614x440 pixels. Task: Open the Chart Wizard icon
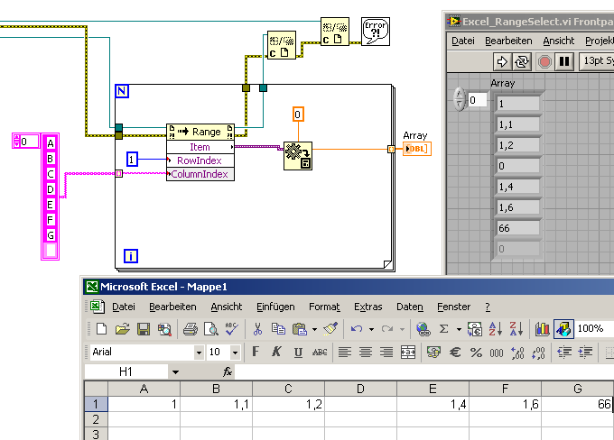543,329
